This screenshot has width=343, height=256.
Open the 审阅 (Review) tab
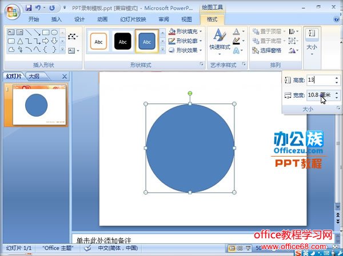163,19
